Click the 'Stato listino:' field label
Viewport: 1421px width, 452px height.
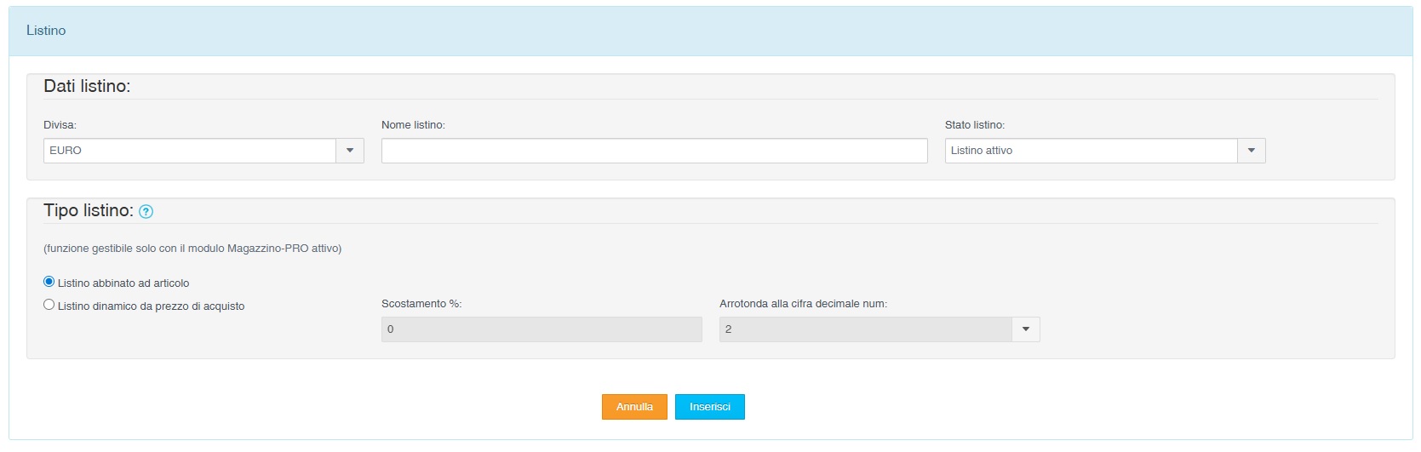(x=974, y=125)
